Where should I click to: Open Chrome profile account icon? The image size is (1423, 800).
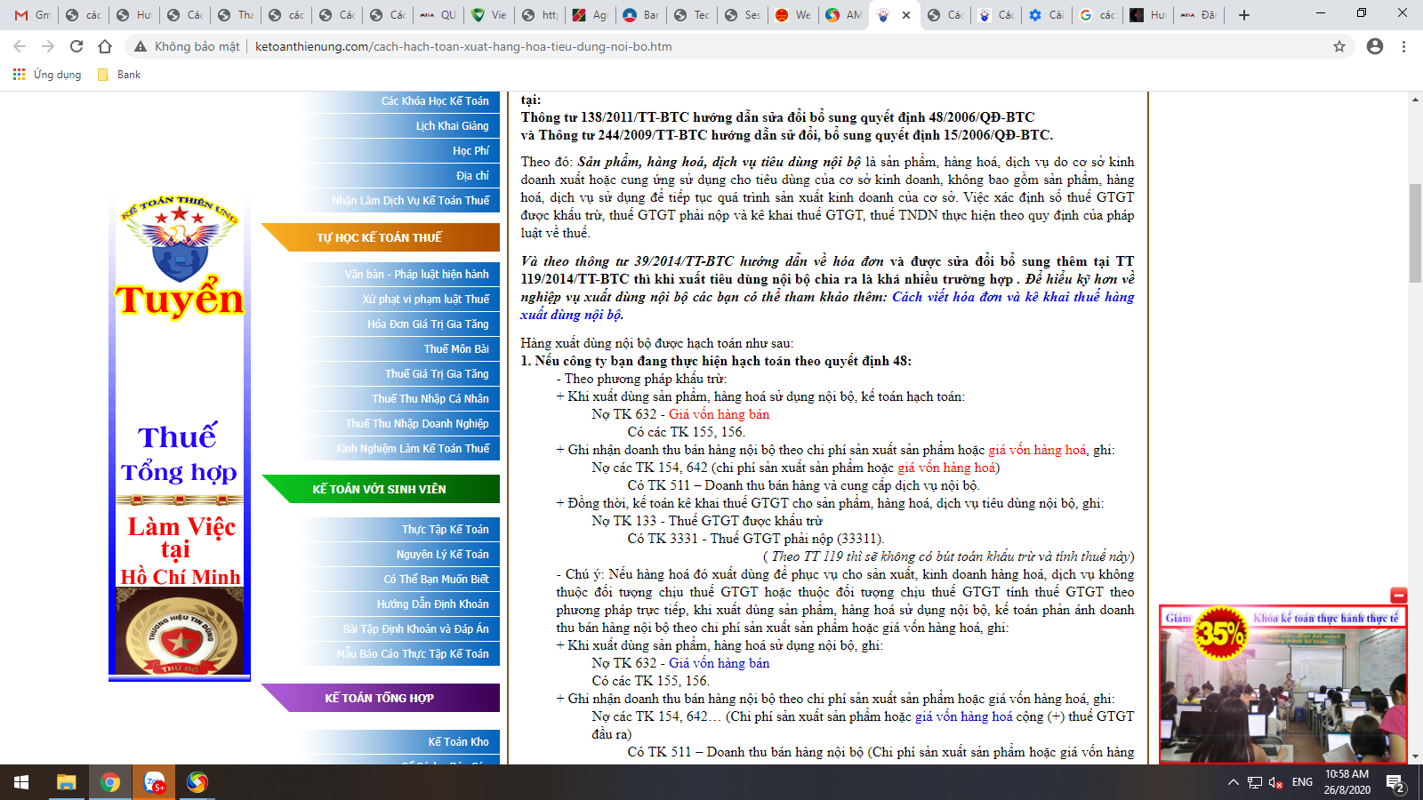(1375, 46)
